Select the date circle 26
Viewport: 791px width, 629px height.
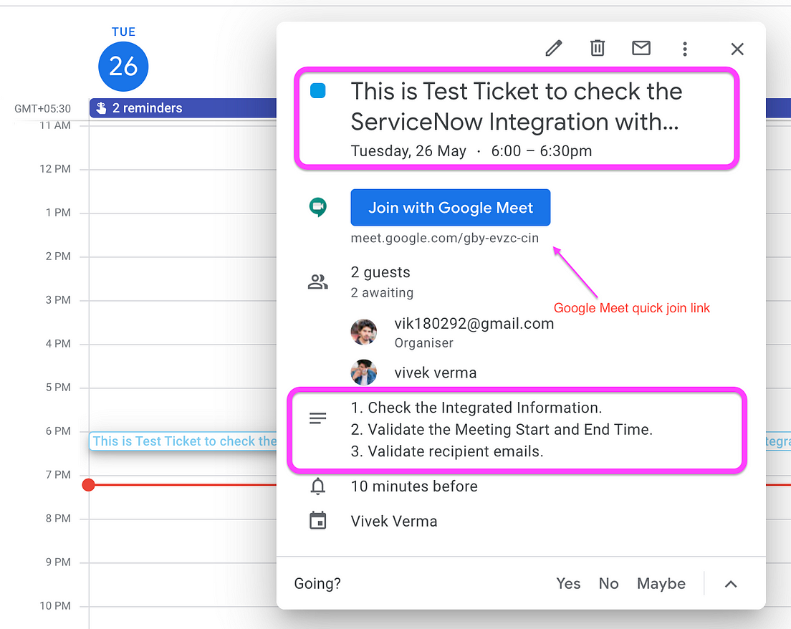[x=123, y=67]
